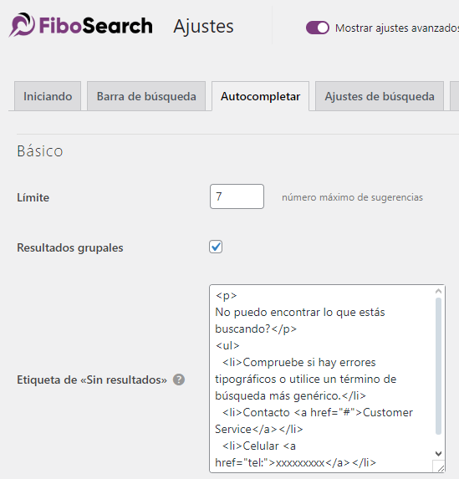The image size is (459, 479).
Task: Click the textarea vertical scrollbar thumb
Action: (x=439, y=365)
